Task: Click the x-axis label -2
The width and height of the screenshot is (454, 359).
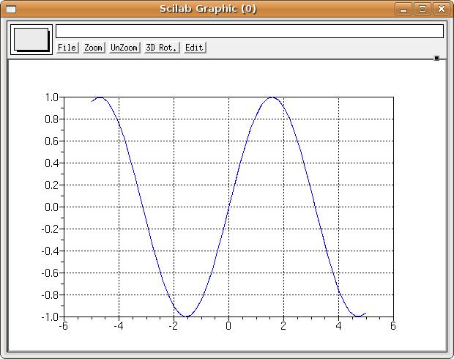Action: pyautogui.click(x=173, y=326)
